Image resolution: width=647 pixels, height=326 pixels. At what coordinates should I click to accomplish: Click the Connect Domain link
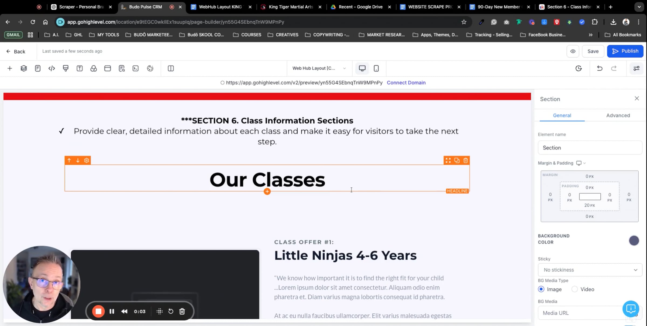406,83
